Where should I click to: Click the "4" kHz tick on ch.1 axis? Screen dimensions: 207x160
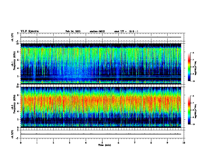pyautogui.click(x=19, y=68)
